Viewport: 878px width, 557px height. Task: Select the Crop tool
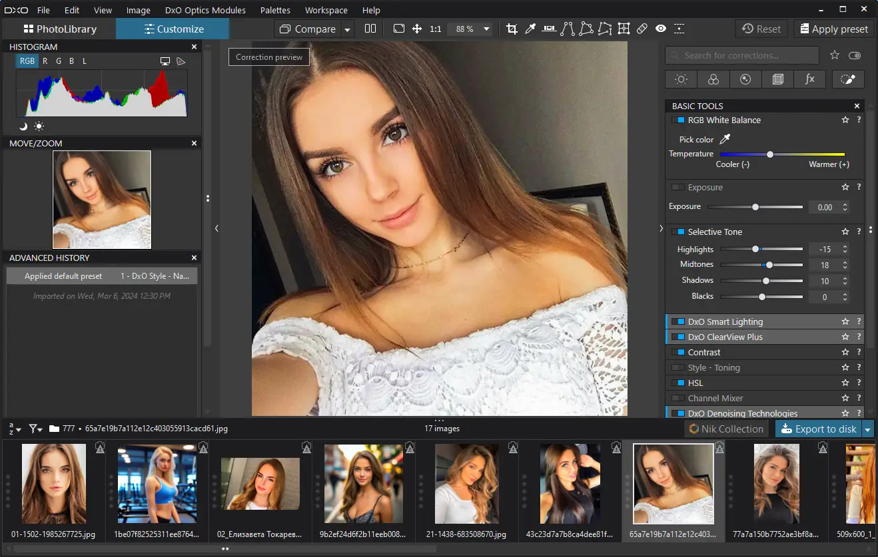[512, 29]
